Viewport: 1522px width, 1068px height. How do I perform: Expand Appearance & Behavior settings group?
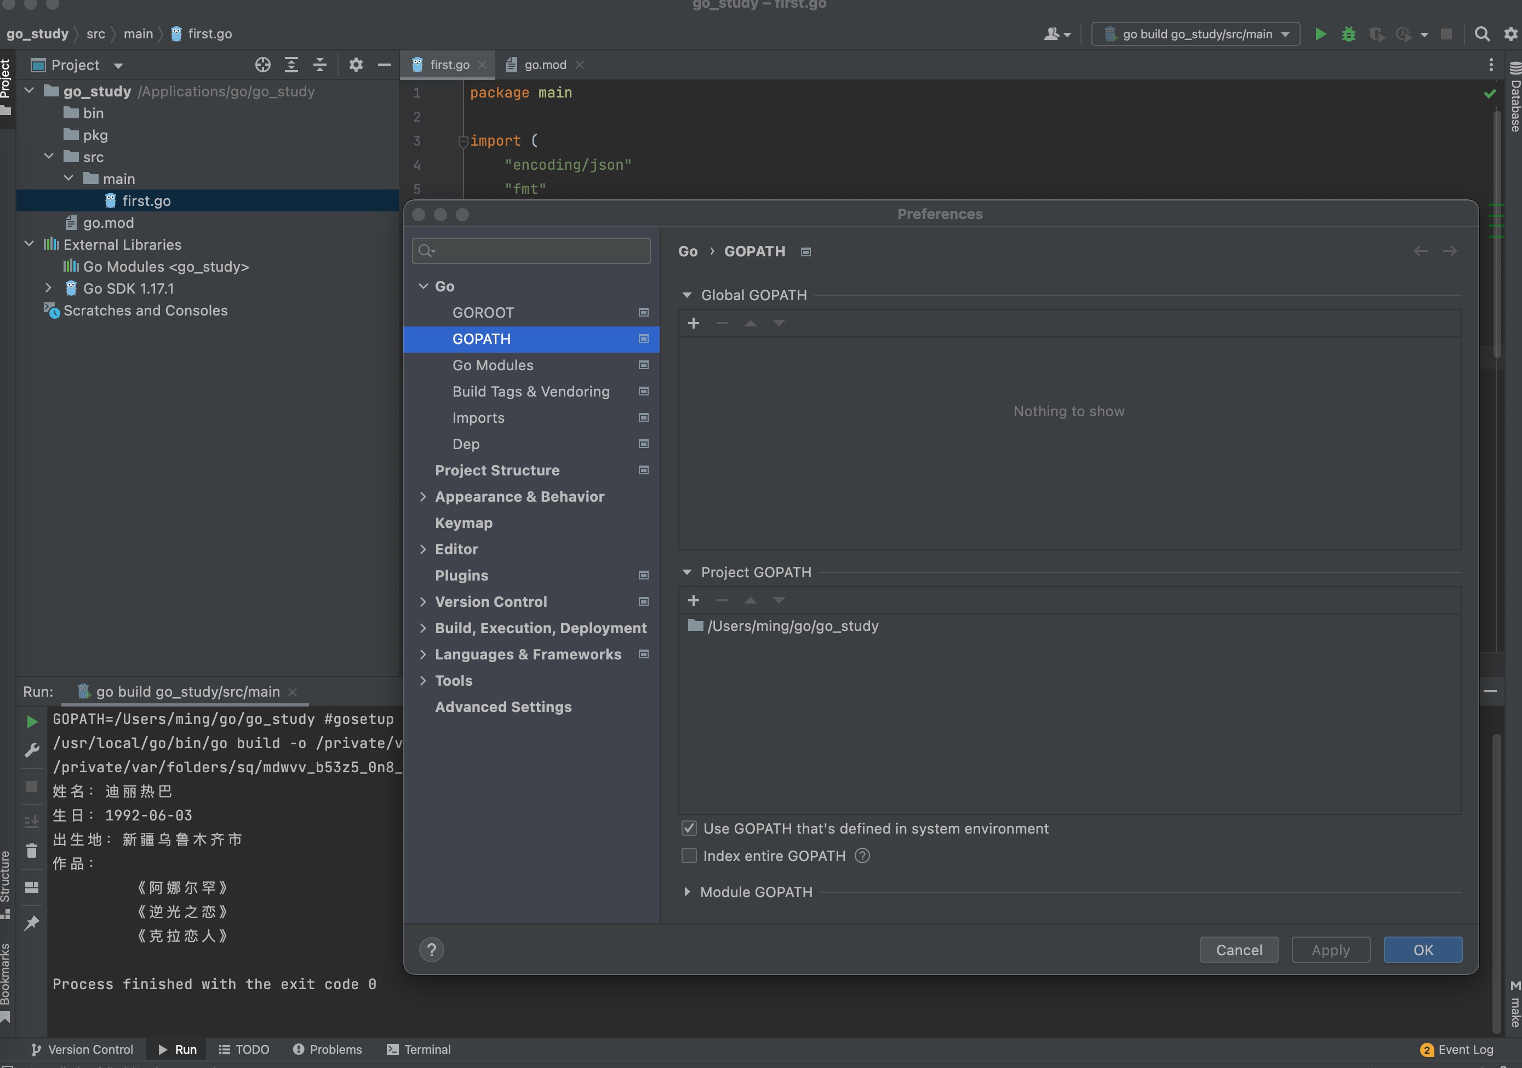tap(423, 497)
